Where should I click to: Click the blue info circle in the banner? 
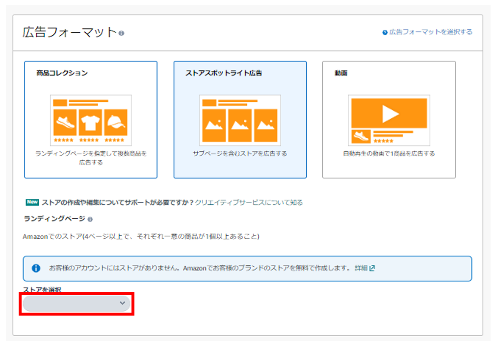(36, 268)
